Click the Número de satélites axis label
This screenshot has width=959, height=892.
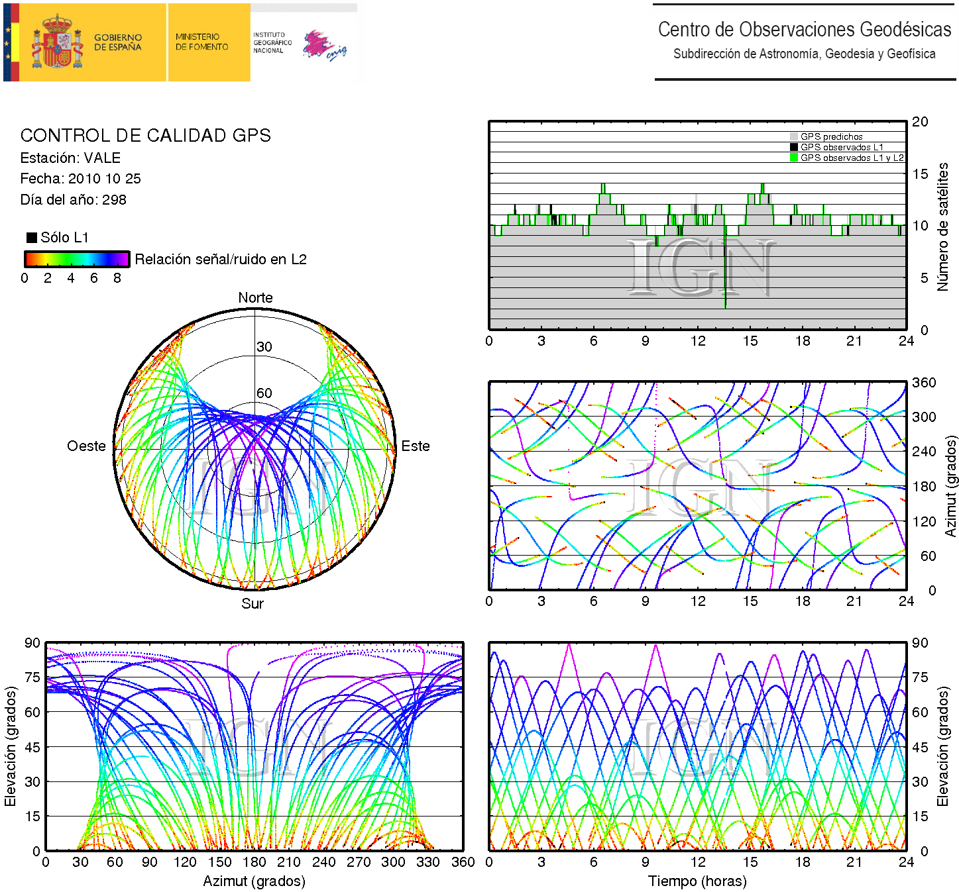[942, 226]
